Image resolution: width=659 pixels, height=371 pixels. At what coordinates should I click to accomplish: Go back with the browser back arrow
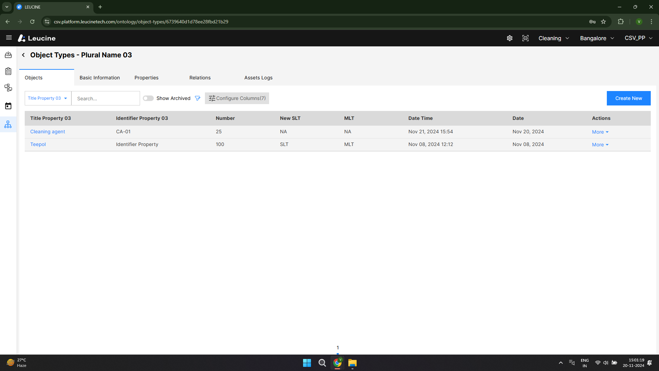pyautogui.click(x=8, y=22)
